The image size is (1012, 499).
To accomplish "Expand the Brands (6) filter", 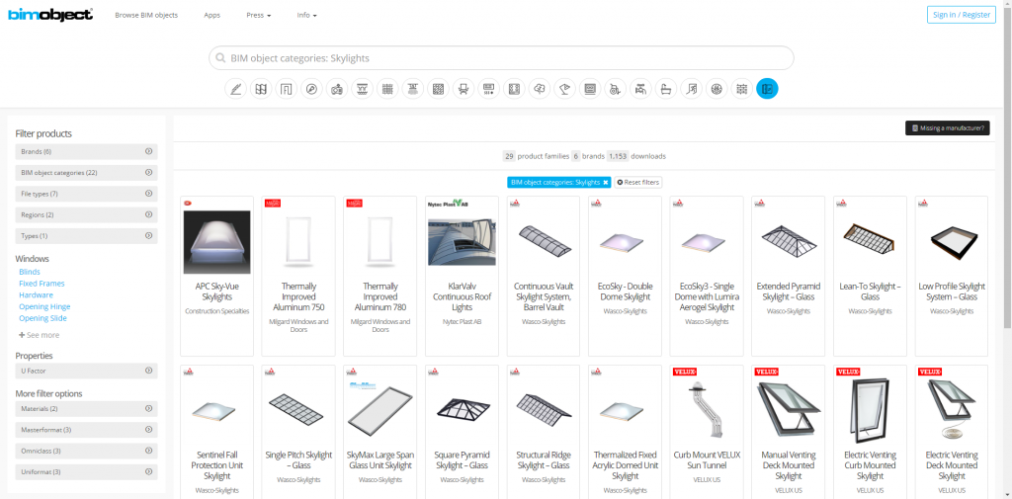I will point(87,152).
